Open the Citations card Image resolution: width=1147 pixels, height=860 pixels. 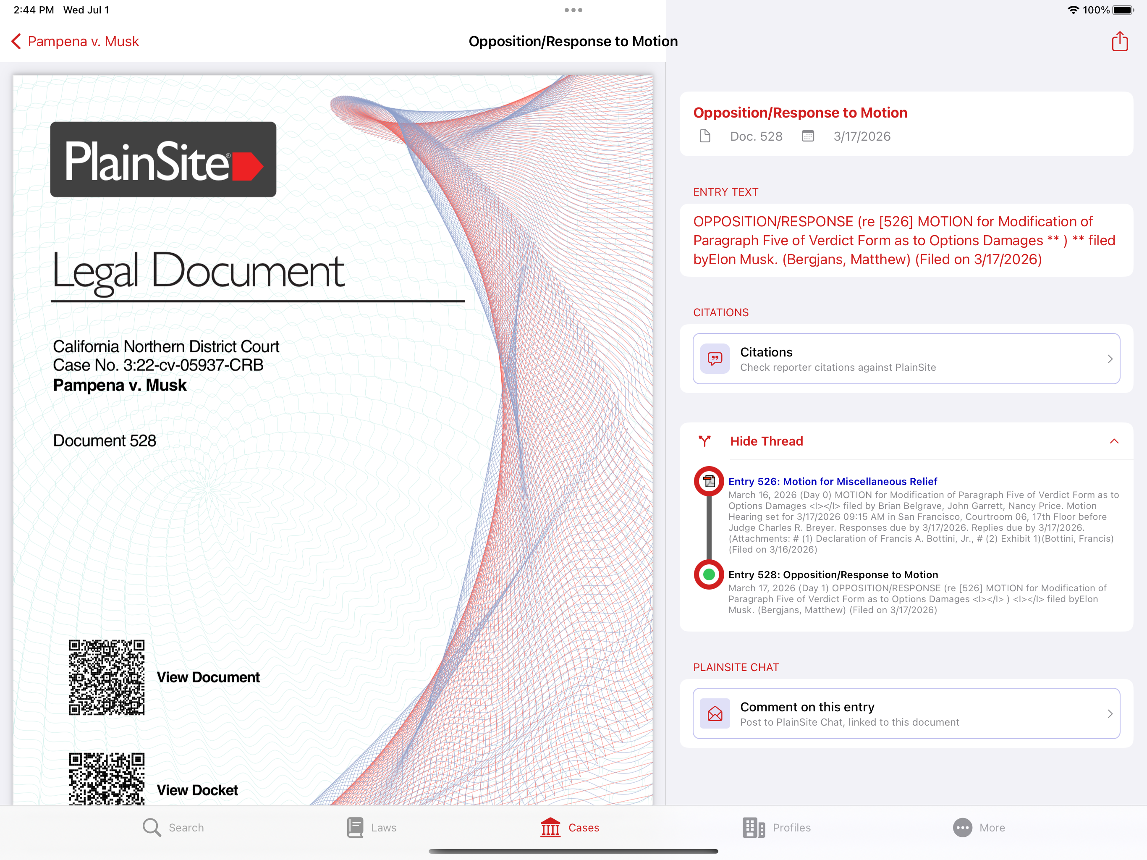(906, 359)
